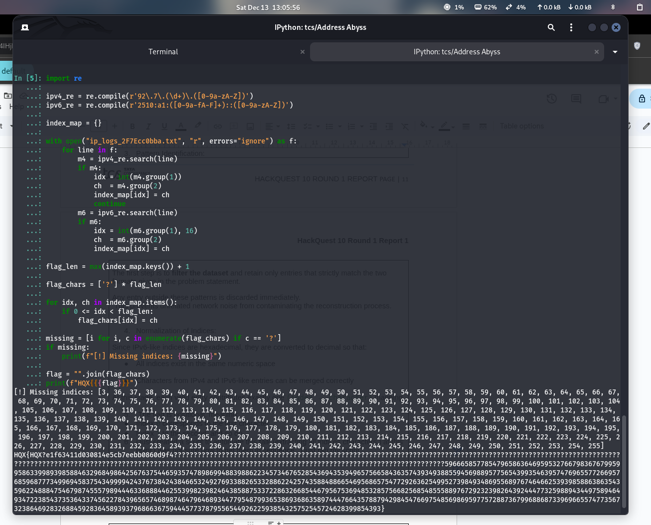Click the 'continue' keyword in the code

point(110,204)
